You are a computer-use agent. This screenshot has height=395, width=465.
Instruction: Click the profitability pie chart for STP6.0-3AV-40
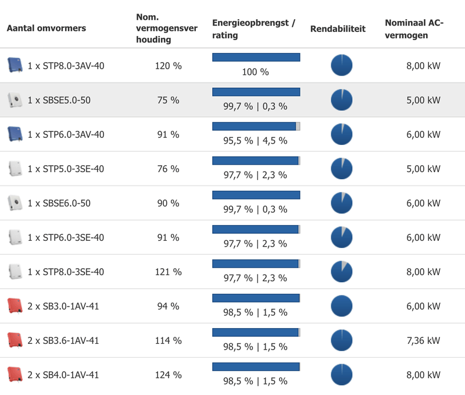click(342, 134)
